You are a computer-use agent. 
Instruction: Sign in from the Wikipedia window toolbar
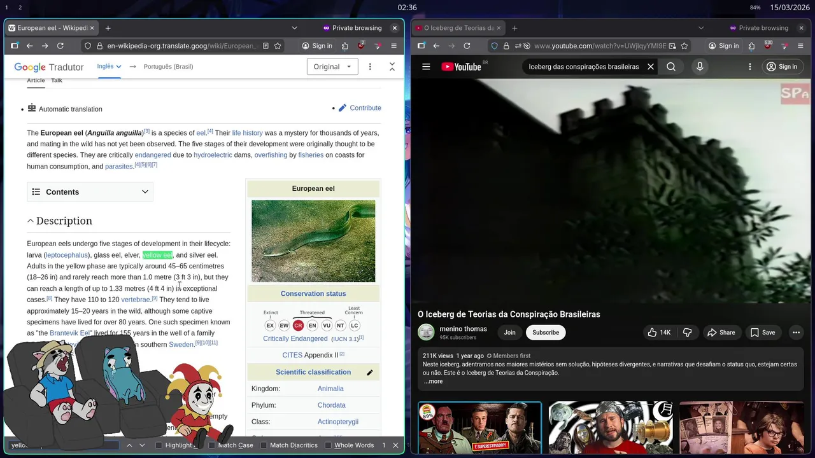coord(317,46)
